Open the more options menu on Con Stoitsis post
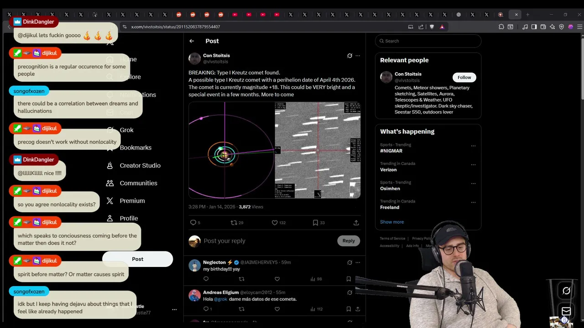Screen dimensions: 584x328 click(358, 56)
